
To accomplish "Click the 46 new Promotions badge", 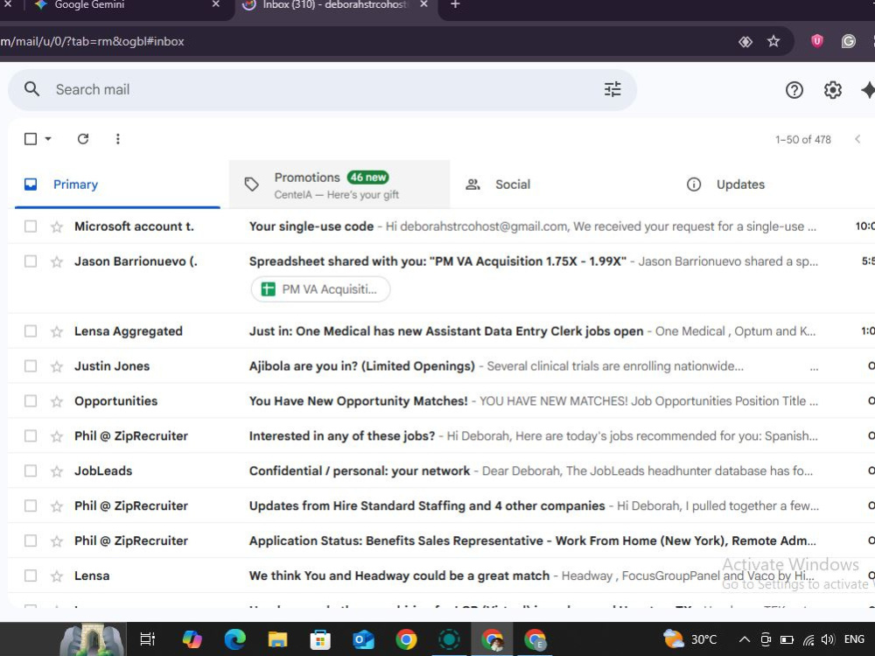I will point(367,178).
